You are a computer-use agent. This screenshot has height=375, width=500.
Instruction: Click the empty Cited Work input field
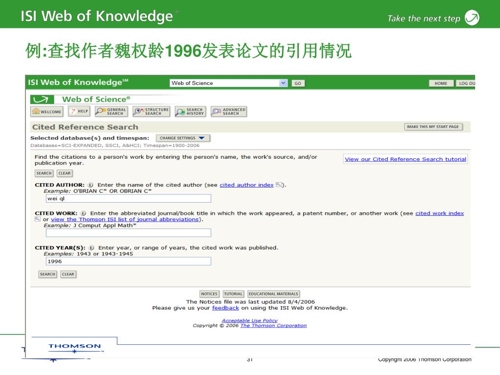pyautogui.click(x=128, y=233)
